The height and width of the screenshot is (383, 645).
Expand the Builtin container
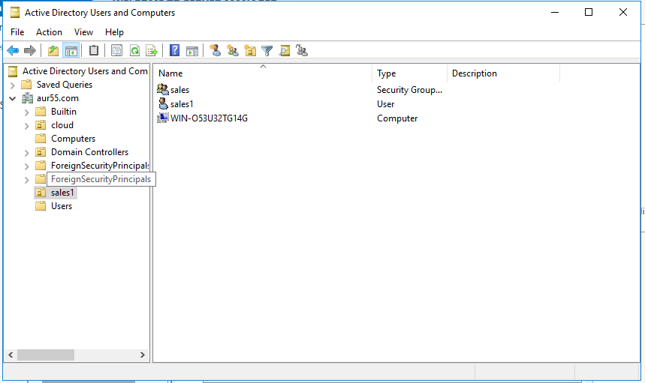point(27,112)
